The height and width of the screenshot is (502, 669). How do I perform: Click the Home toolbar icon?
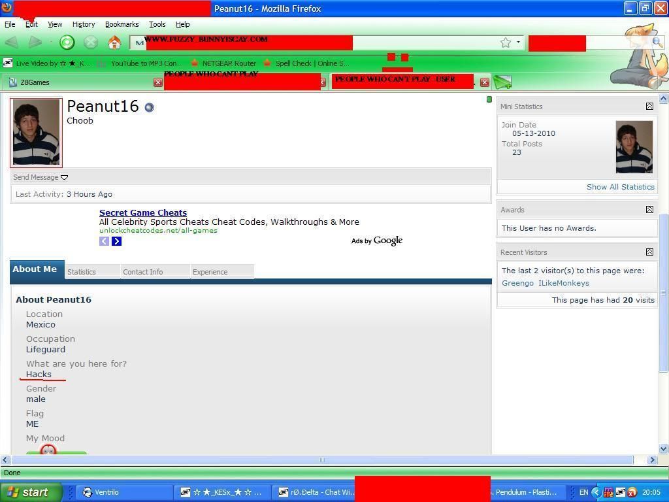tap(114, 43)
